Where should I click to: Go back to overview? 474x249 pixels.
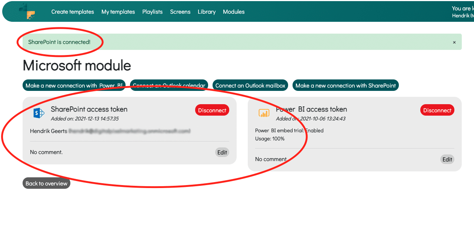click(x=46, y=183)
